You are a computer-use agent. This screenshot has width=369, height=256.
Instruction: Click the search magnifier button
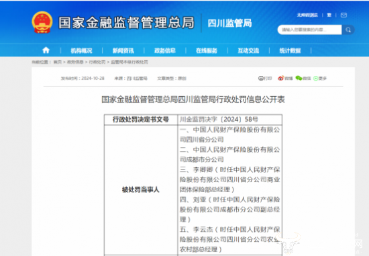tap(348, 30)
